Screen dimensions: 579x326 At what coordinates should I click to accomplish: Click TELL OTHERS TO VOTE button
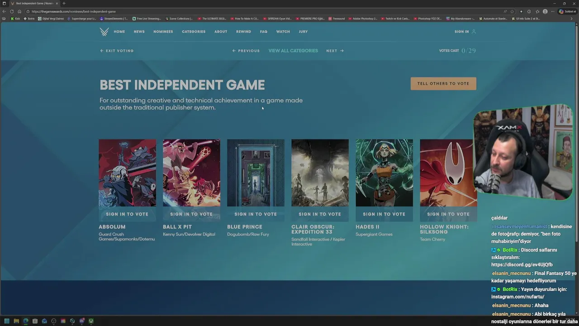tap(443, 83)
